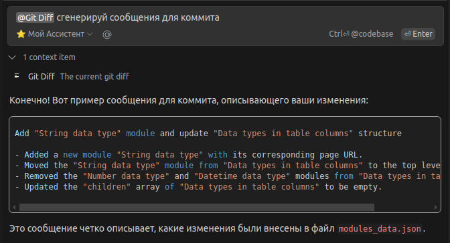Click the star icon beside Мой Ассистент
The height and width of the screenshot is (243, 450).
[x=21, y=34]
